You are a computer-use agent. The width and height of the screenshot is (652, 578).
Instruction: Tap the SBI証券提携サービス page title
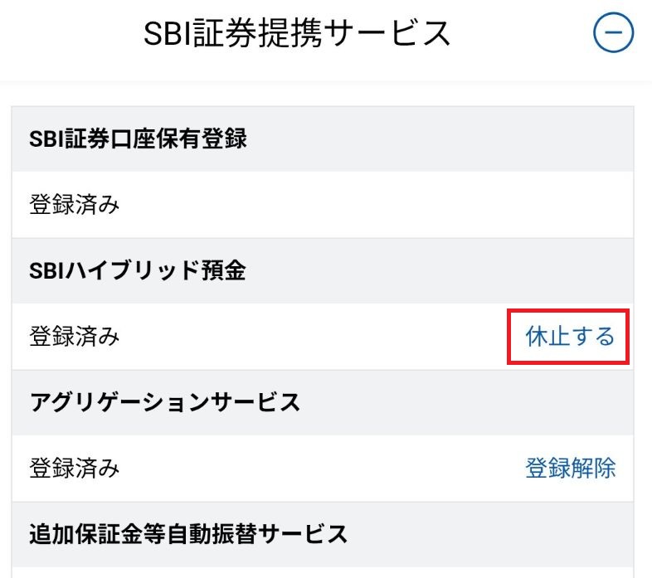[x=297, y=34]
